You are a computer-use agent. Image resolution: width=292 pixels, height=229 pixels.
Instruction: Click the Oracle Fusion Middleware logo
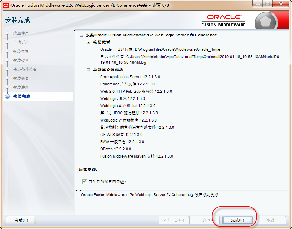[x=223, y=21]
